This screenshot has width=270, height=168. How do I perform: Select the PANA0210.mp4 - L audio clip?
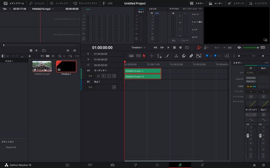click(x=143, y=71)
